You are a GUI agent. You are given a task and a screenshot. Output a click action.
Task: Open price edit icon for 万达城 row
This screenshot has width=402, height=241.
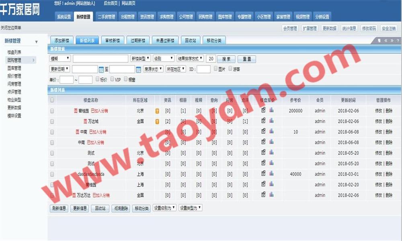(263, 120)
